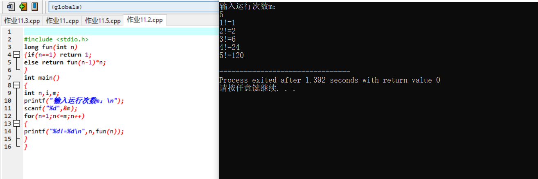Place cursor on the #include <stdio.h> line

coord(56,39)
